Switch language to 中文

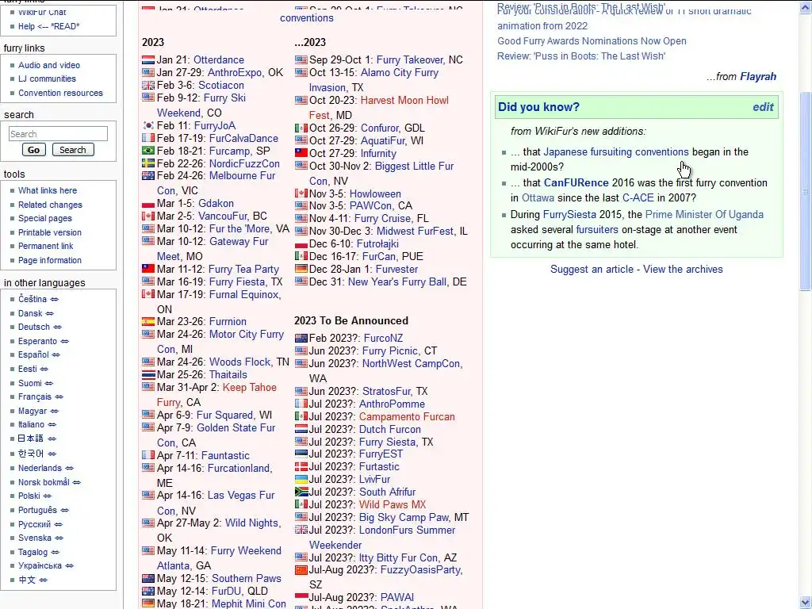[x=27, y=580]
